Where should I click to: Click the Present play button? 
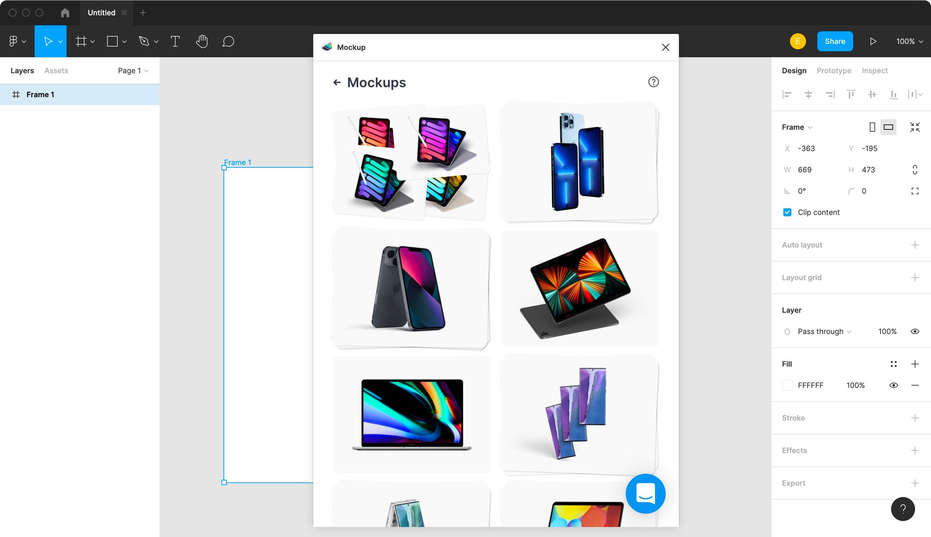point(873,41)
